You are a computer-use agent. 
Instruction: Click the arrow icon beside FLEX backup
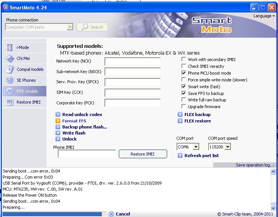click(x=180, y=115)
